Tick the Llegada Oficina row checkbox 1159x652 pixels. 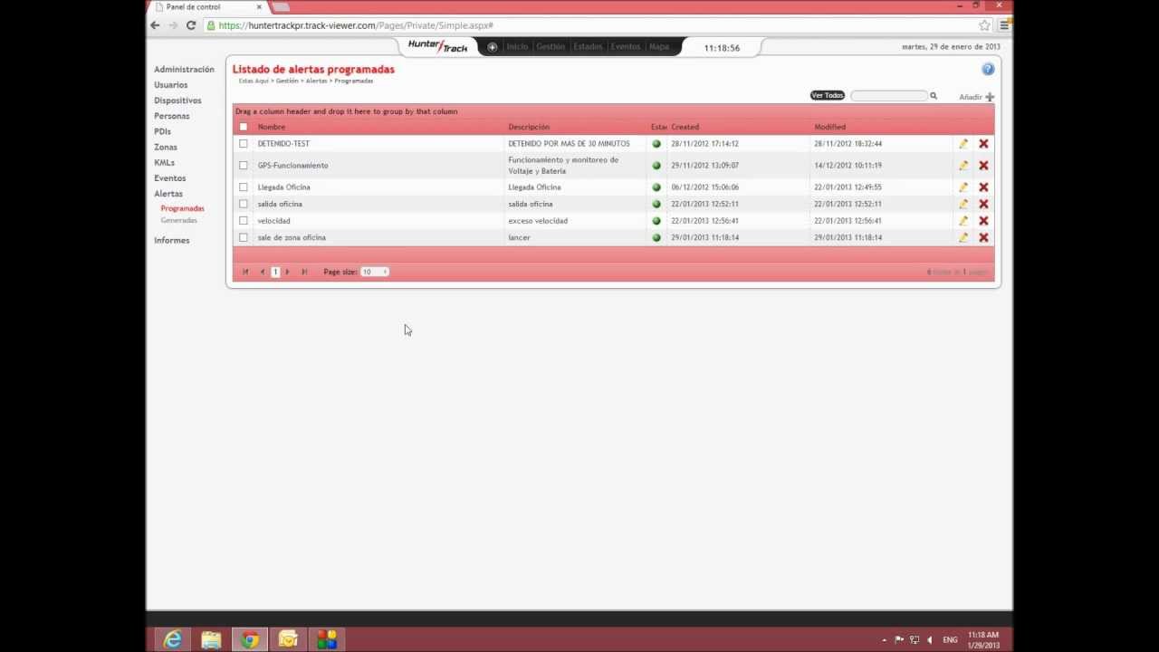[x=244, y=187]
